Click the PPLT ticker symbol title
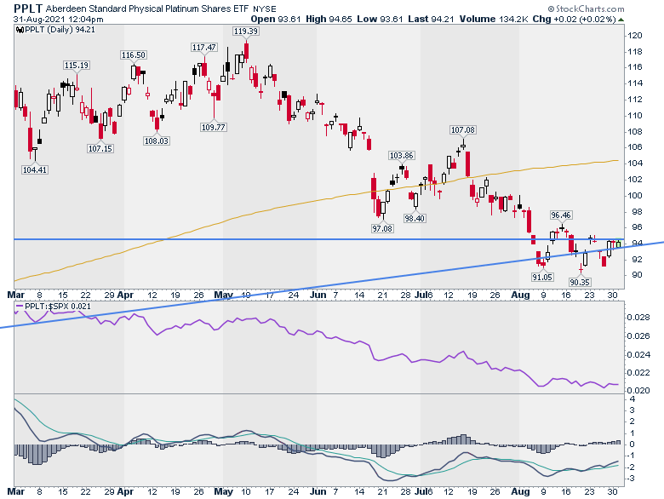This screenshot has width=664, height=499. 28,9
